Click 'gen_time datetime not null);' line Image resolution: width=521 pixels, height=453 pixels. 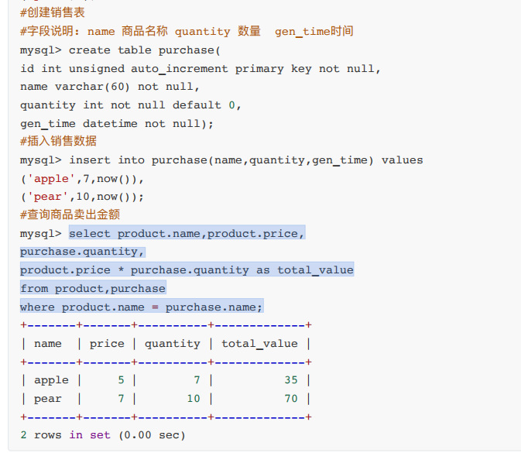[117, 124]
